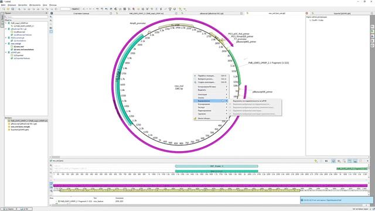Screen dimensions: 375x211
Task: Open the Окна menu
Action: point(45,5)
